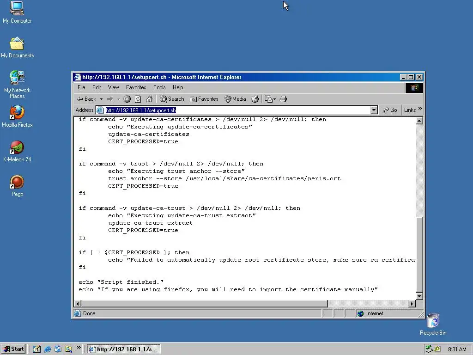Open the Media pane from the toolbar
Screen dimensions: 473x355
(235, 99)
